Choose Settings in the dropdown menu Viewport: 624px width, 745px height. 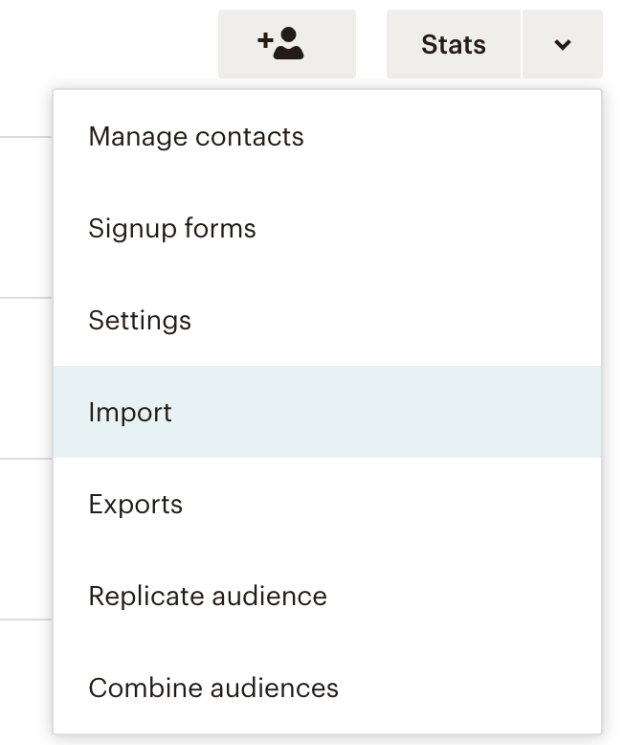(x=140, y=321)
